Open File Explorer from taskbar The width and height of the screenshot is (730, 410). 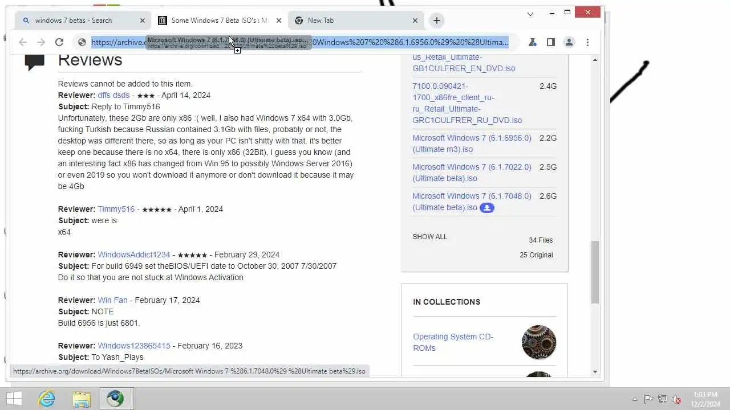coord(82,399)
